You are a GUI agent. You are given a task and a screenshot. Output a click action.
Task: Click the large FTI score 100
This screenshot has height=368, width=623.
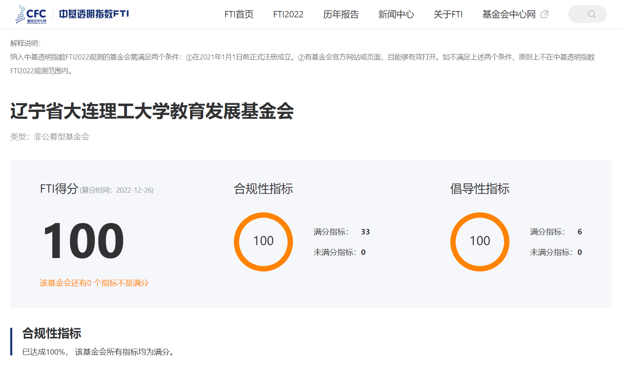pos(83,241)
